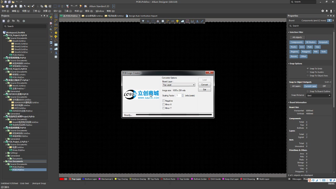Open the Properties filter dropdown arrow
The width and height of the screenshot is (336, 189).
click(x=333, y=20)
